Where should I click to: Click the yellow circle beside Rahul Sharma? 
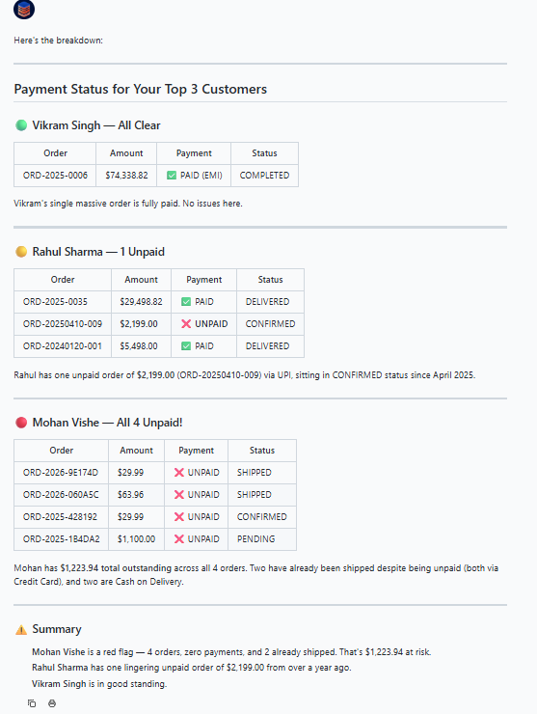[x=21, y=252]
